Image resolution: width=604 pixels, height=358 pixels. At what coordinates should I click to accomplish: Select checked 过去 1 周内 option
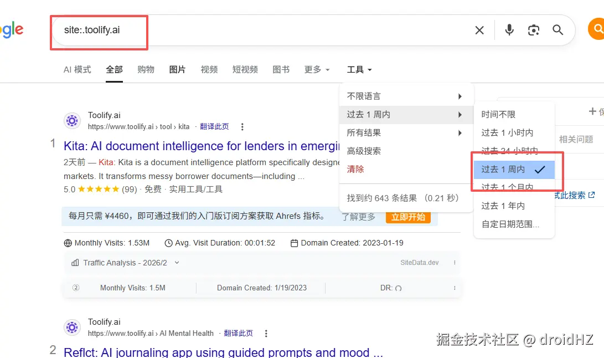click(514, 170)
